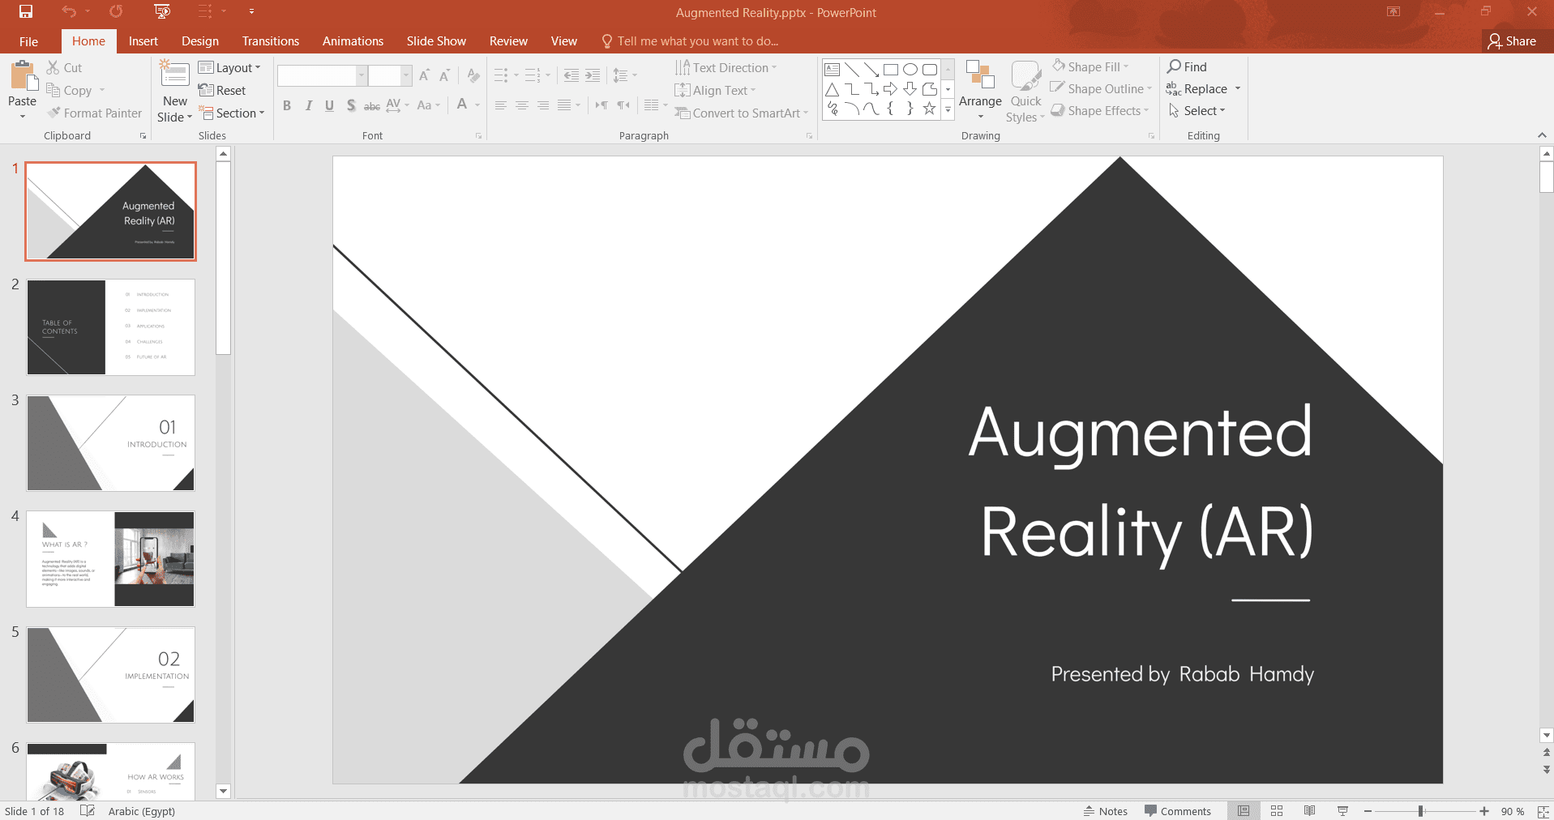Select slide 3 thumbnail '01 Introduction'

111,443
